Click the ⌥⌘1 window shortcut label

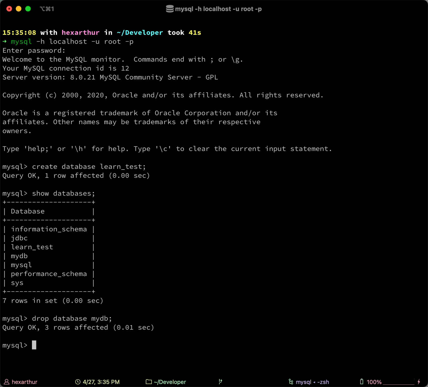[x=47, y=9]
